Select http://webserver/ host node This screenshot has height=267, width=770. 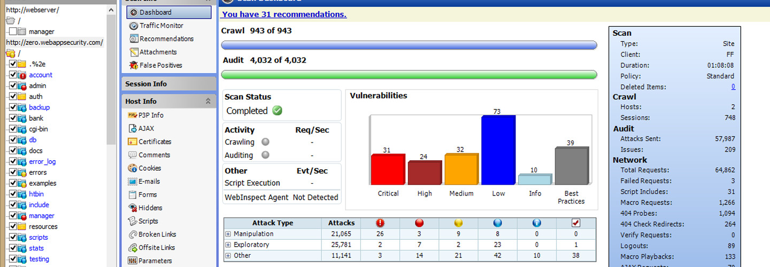click(x=32, y=10)
